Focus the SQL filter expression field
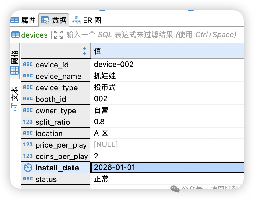254x199 pixels. 151,35
